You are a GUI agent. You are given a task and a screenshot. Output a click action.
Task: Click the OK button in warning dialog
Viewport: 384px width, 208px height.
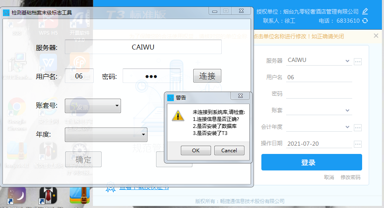[196, 150]
